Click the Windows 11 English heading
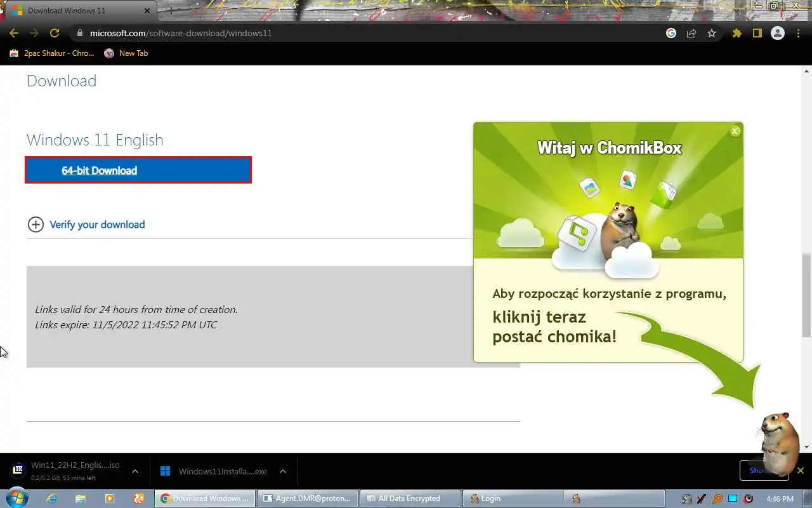 coord(95,140)
